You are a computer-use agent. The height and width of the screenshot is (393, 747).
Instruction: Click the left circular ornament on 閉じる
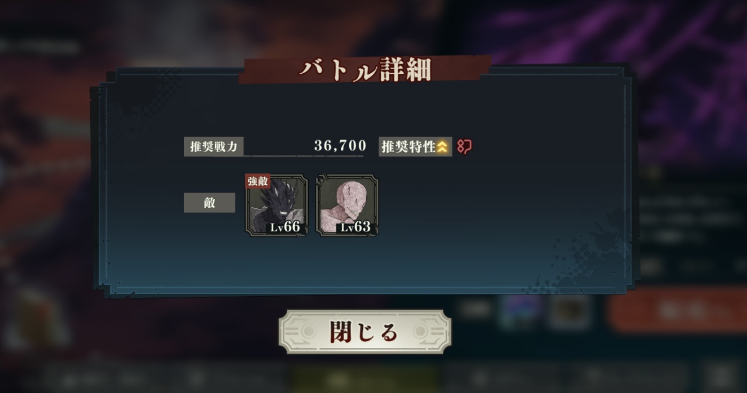tap(309, 332)
